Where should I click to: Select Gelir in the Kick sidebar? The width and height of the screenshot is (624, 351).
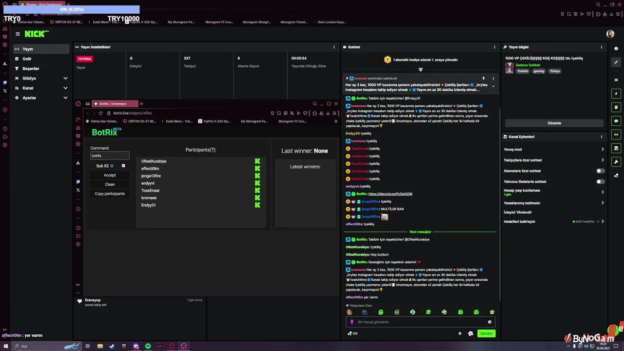pyautogui.click(x=41, y=59)
